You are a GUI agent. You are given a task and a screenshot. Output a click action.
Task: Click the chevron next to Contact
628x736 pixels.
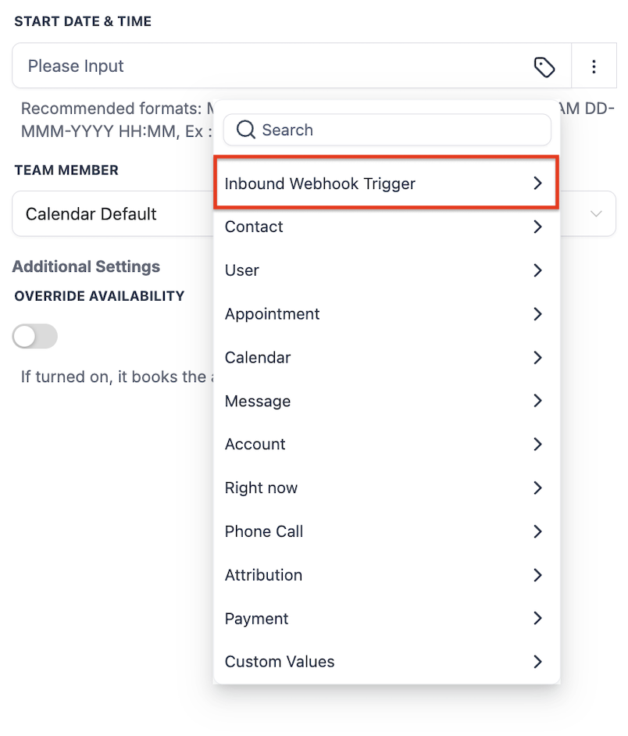coord(538,227)
